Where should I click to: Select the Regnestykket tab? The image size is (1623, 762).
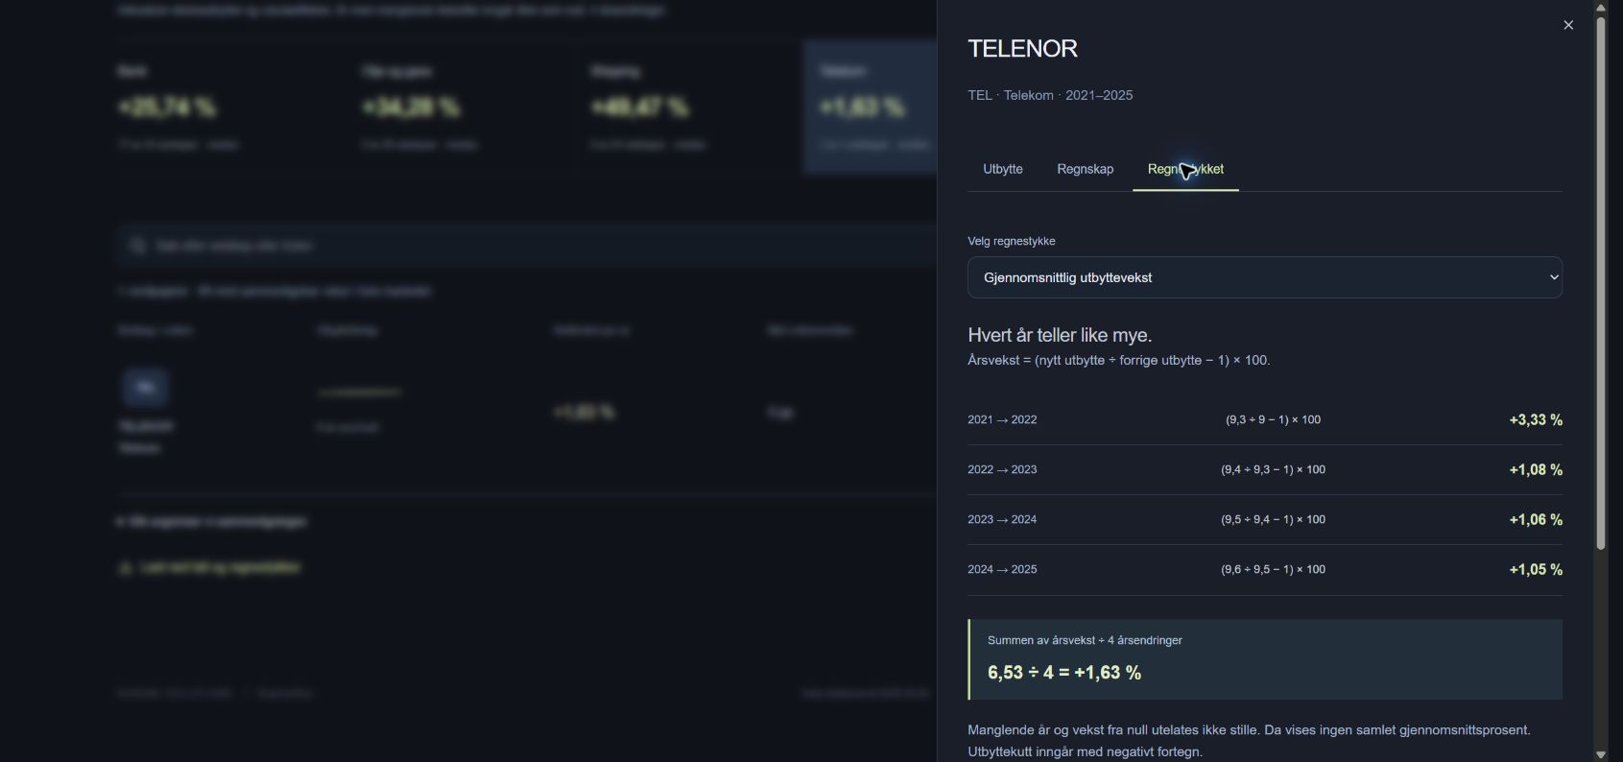(x=1186, y=169)
